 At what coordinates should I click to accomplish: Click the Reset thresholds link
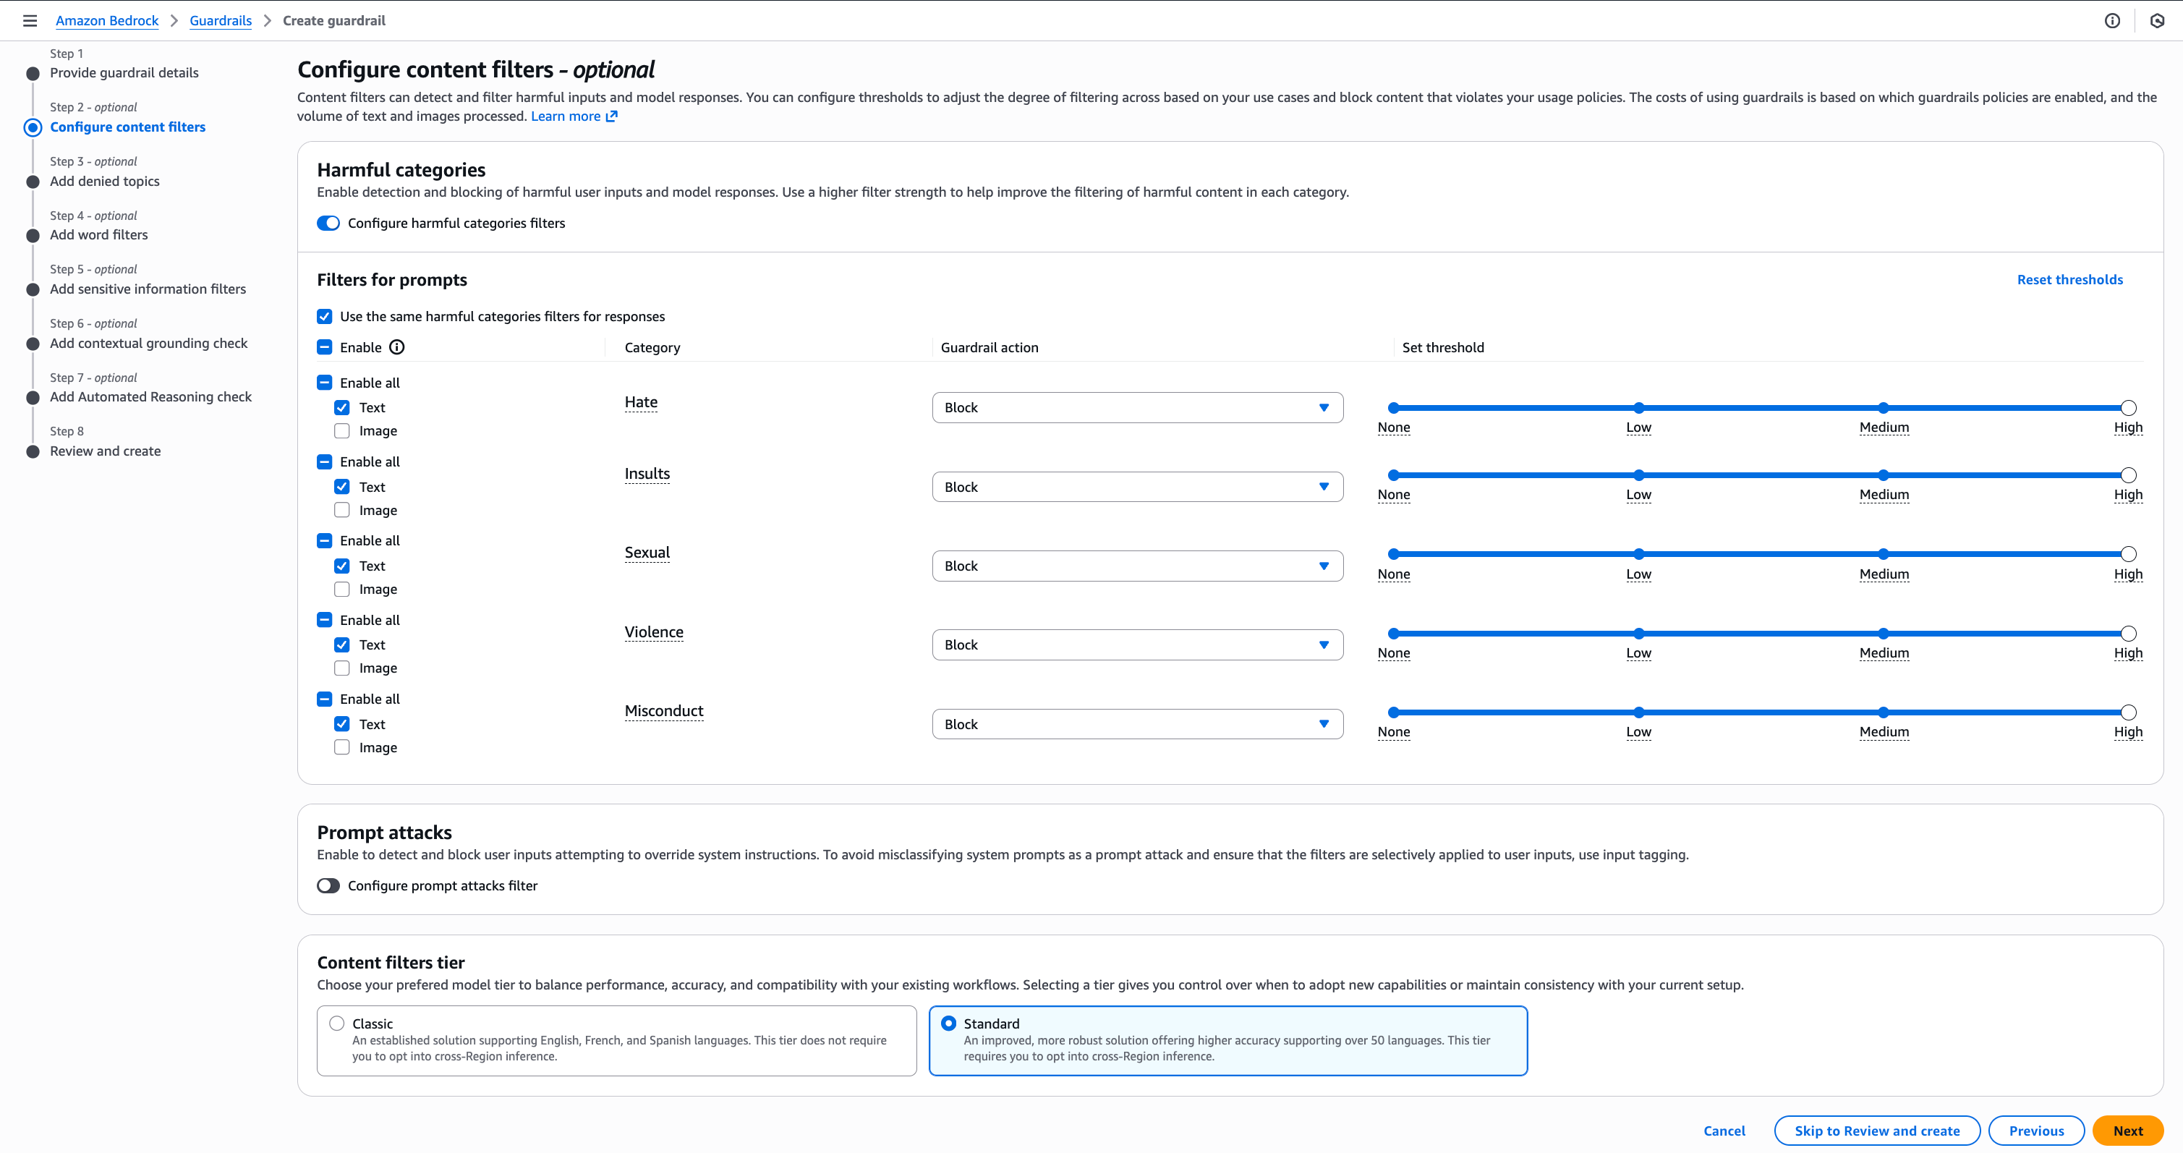[2069, 279]
